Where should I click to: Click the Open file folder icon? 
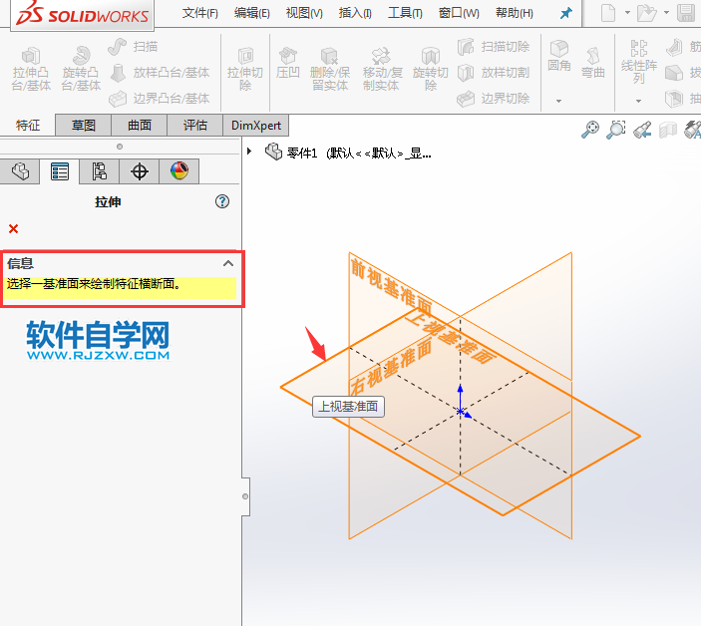coord(646,13)
